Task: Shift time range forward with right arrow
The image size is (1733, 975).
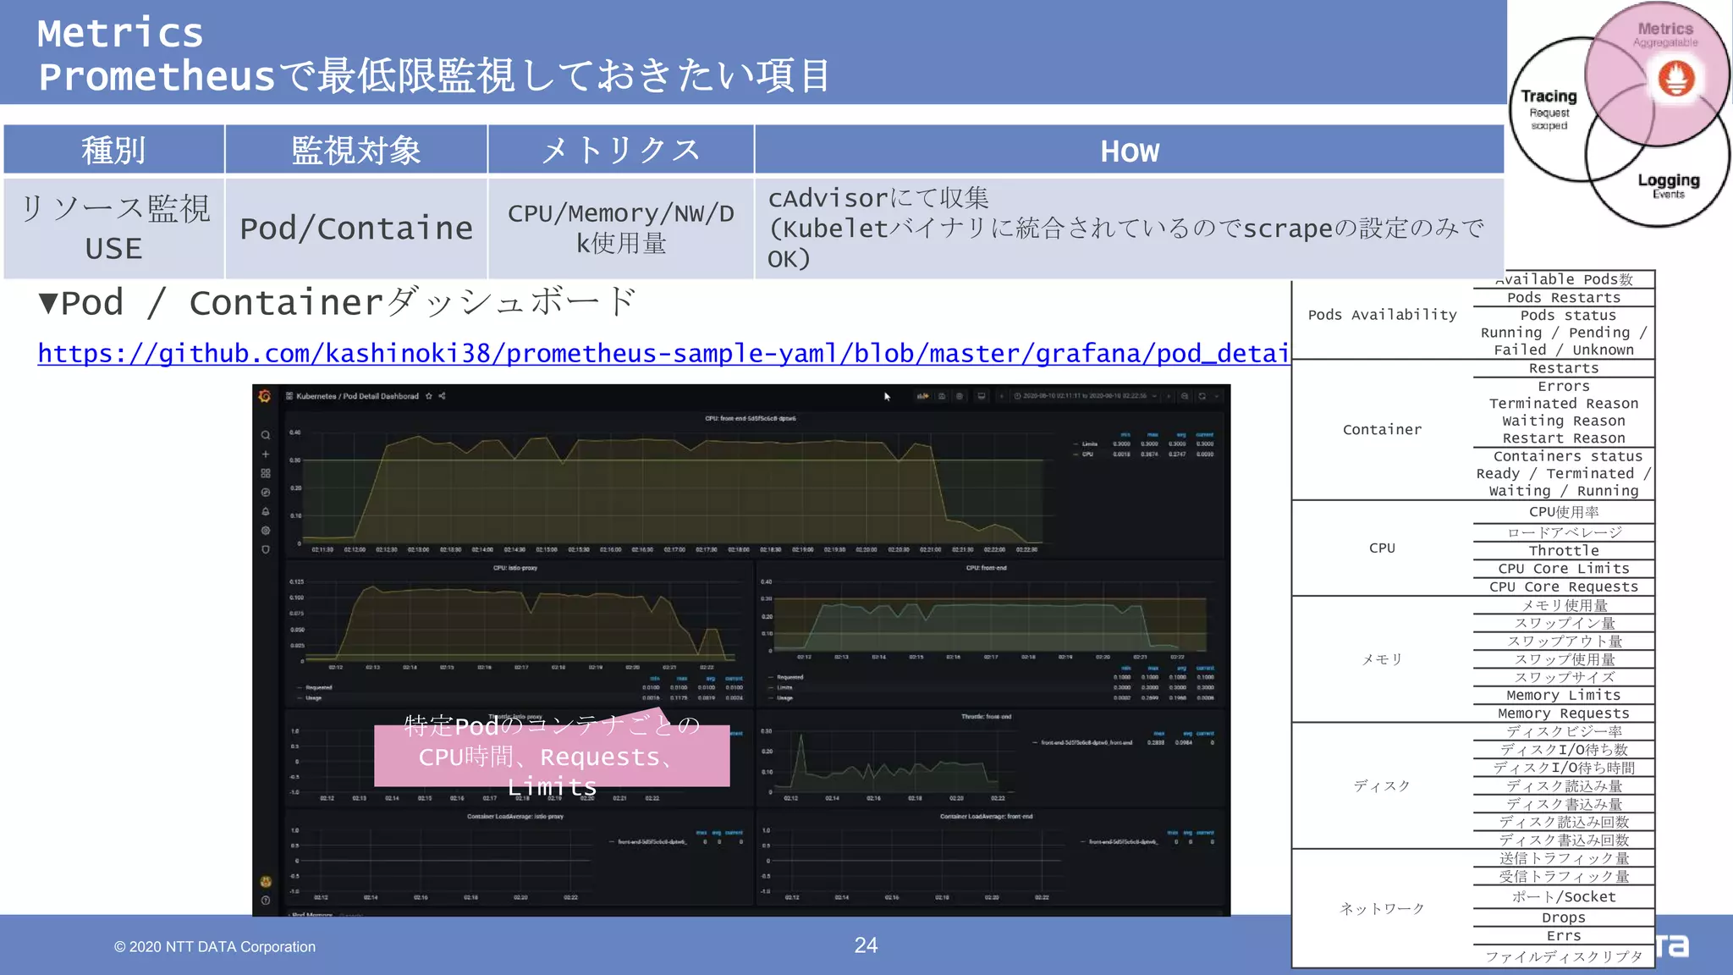Action: coord(1169,396)
